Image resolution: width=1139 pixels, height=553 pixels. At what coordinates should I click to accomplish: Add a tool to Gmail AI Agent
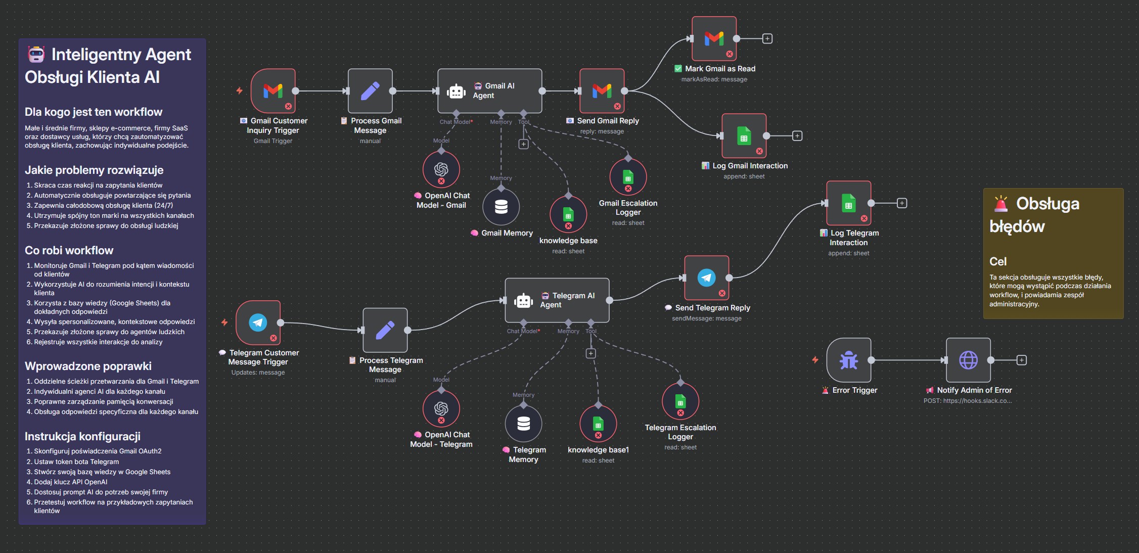click(x=524, y=144)
